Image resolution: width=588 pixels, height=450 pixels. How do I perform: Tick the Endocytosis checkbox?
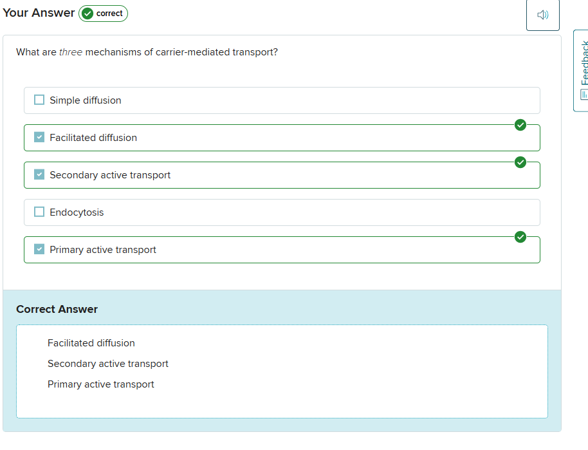click(x=39, y=212)
